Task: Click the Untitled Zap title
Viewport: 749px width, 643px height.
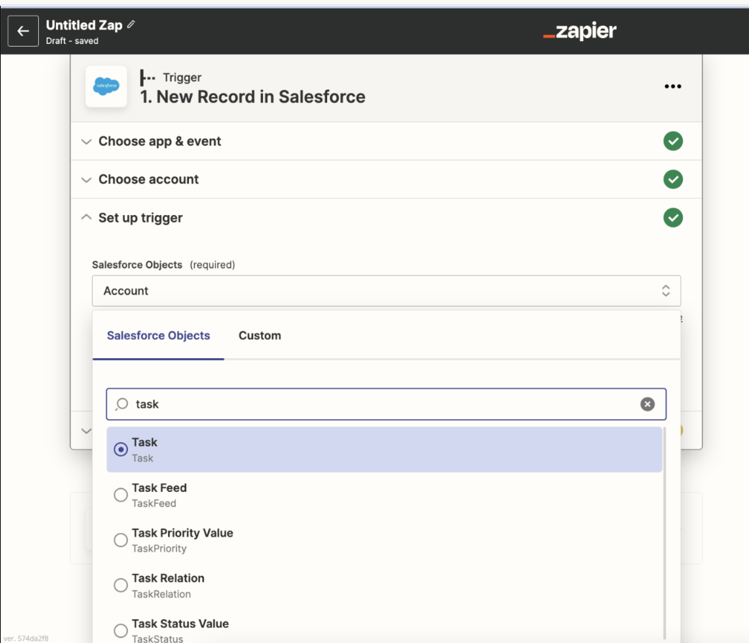Action: point(84,25)
